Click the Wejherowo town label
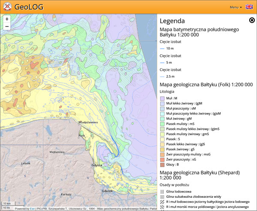 (57, 152)
